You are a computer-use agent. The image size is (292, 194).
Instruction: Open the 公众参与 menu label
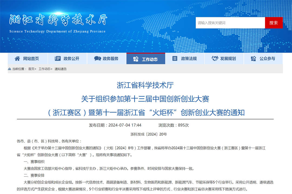[x=267, y=58]
